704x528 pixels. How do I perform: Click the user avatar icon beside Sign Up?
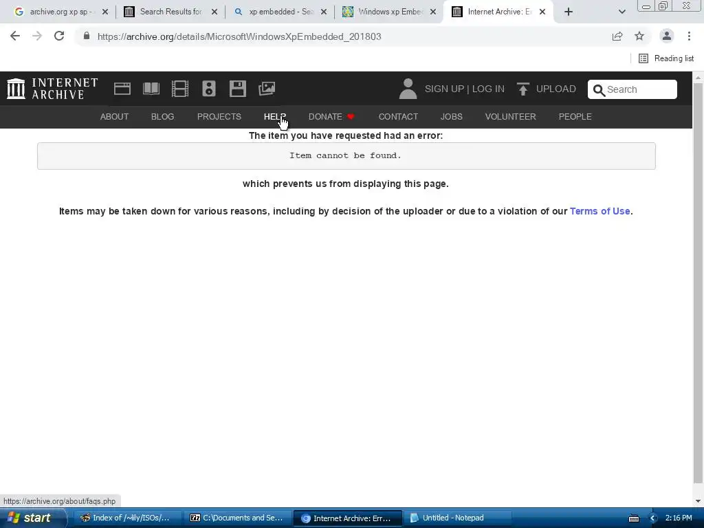point(408,89)
